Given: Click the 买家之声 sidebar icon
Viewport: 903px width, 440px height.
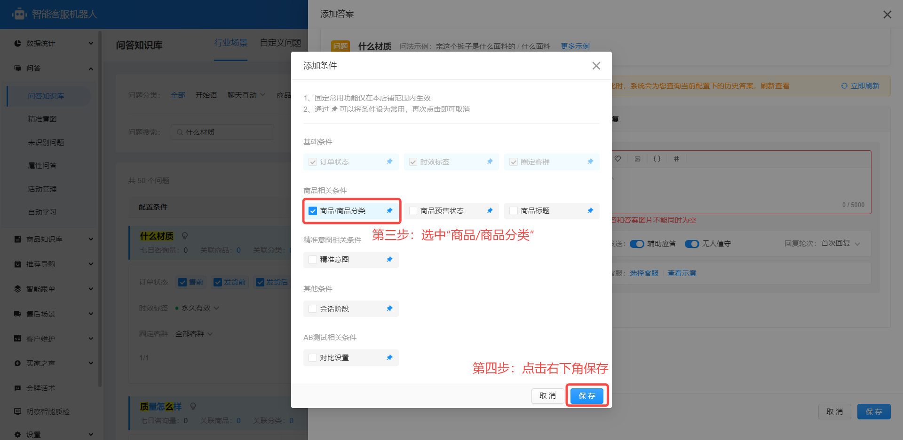Looking at the screenshot, I should tap(17, 363).
